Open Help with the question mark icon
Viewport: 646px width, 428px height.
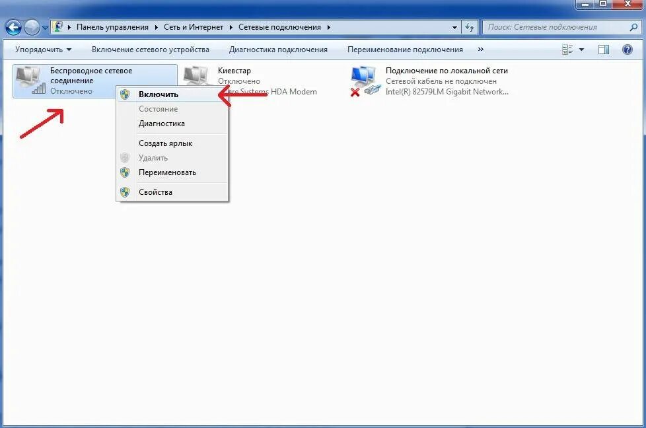(x=627, y=50)
